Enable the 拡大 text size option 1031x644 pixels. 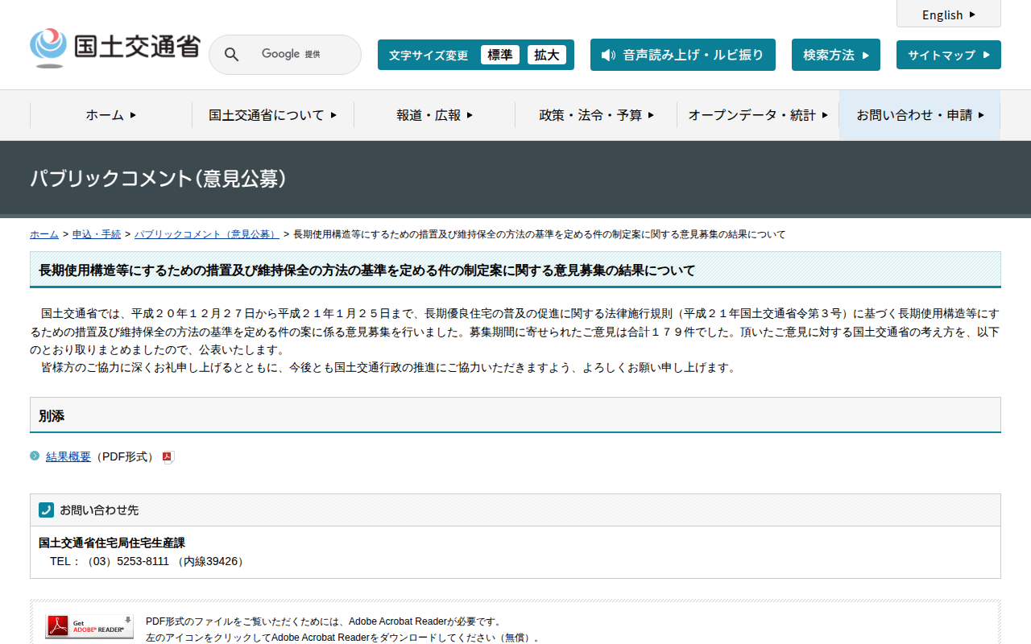pos(547,55)
